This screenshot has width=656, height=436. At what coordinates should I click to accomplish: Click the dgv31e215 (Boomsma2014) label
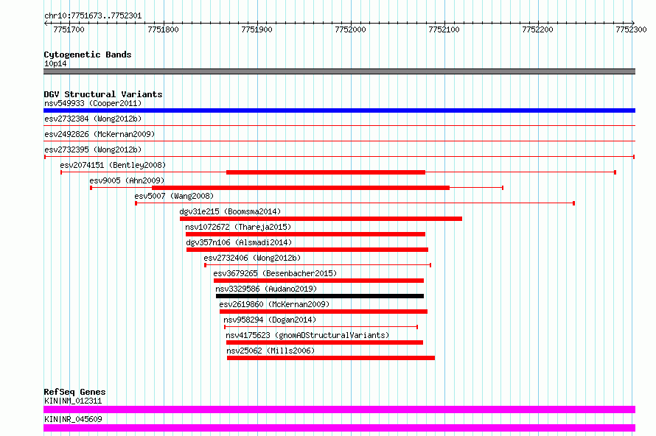230,211
